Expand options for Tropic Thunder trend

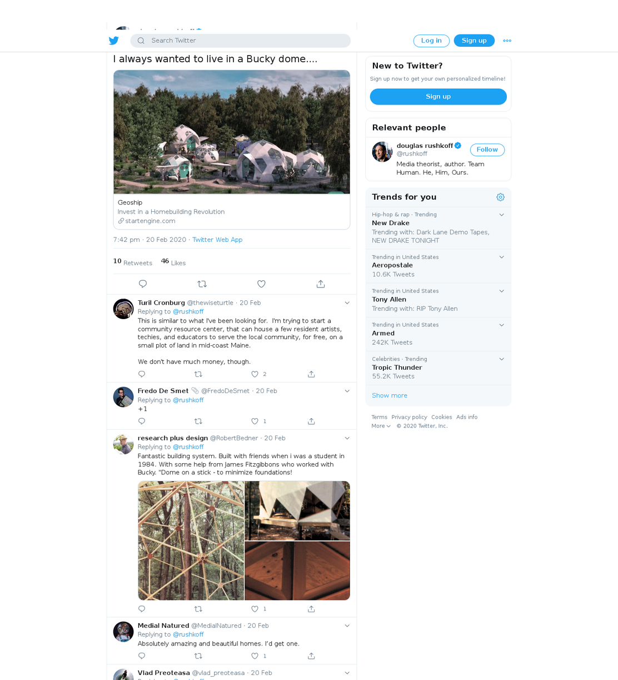point(501,359)
